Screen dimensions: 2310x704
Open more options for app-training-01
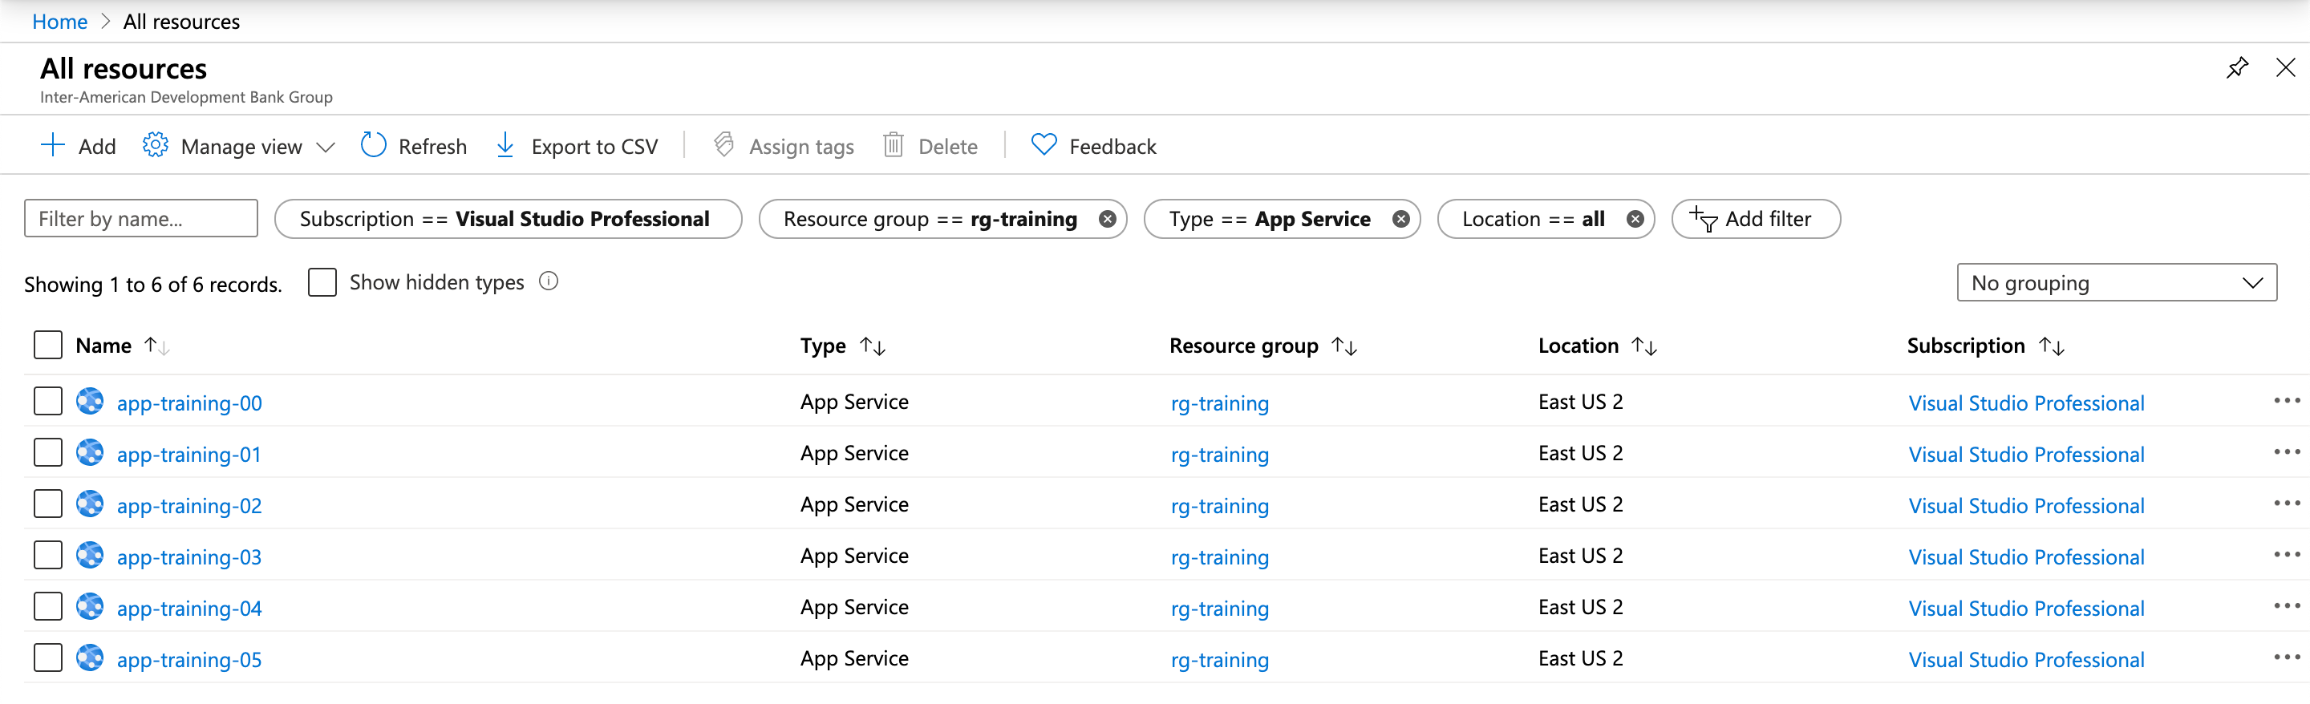coord(2287,452)
